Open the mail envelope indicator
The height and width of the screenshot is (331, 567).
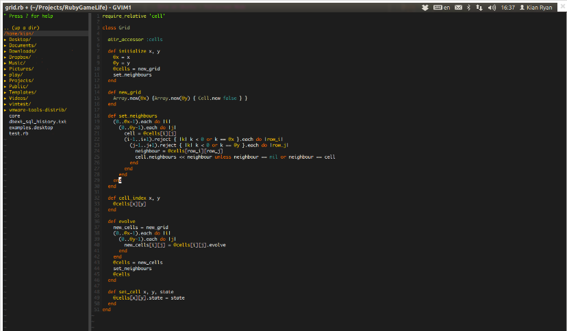[458, 8]
